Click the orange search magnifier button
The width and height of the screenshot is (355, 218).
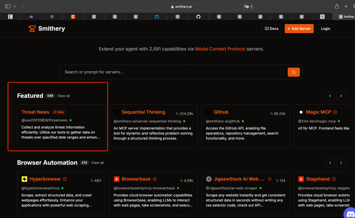[294, 72]
